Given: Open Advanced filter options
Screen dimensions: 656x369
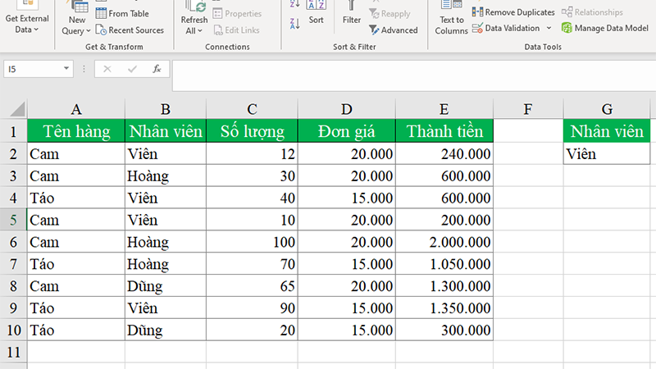Looking at the screenshot, I should pyautogui.click(x=394, y=30).
